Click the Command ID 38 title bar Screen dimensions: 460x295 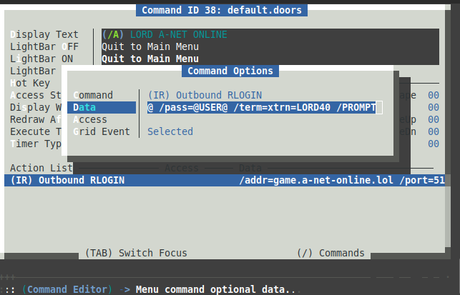pyautogui.click(x=222, y=10)
